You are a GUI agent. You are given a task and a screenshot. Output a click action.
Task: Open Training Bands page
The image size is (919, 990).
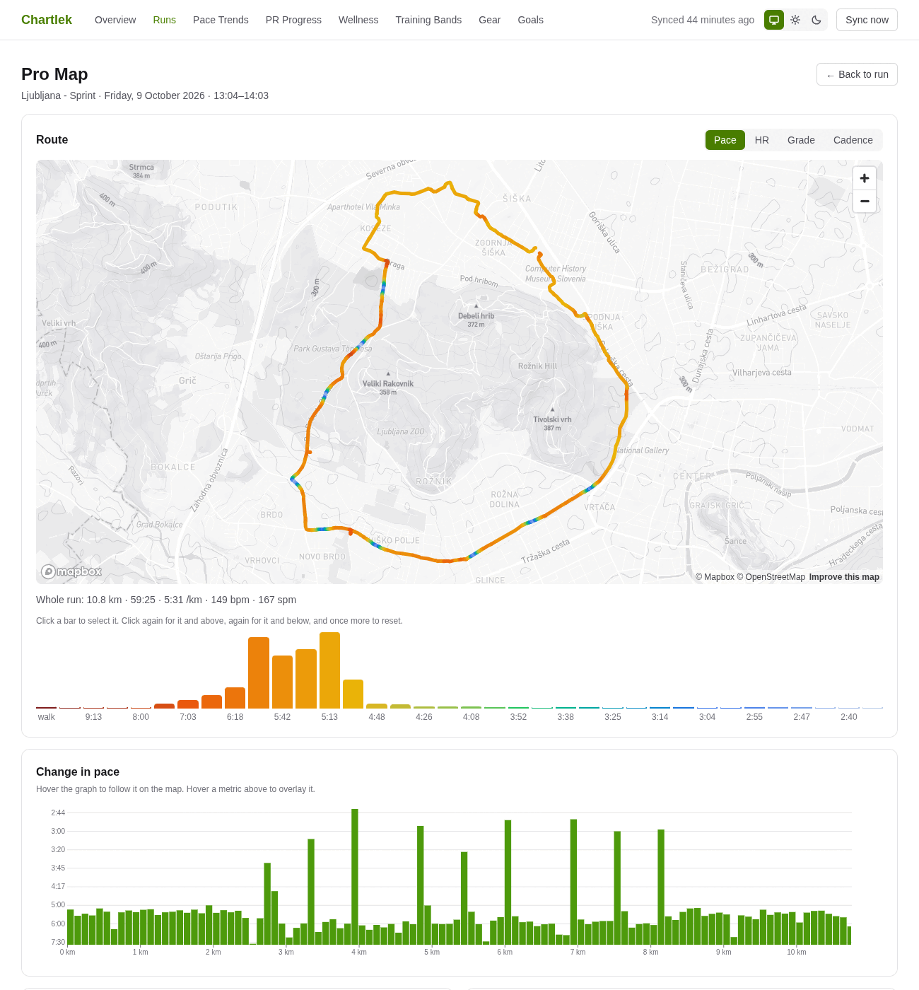(428, 20)
